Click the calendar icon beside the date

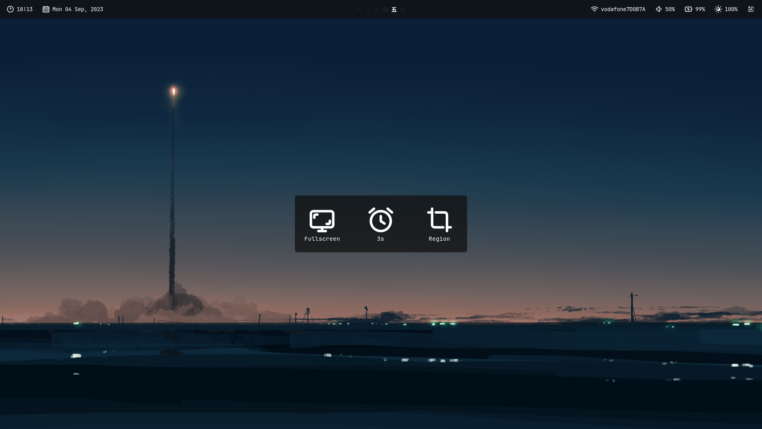(x=46, y=9)
